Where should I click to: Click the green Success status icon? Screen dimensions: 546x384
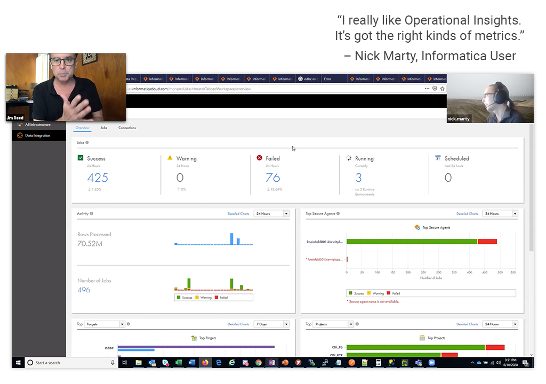[x=81, y=158]
